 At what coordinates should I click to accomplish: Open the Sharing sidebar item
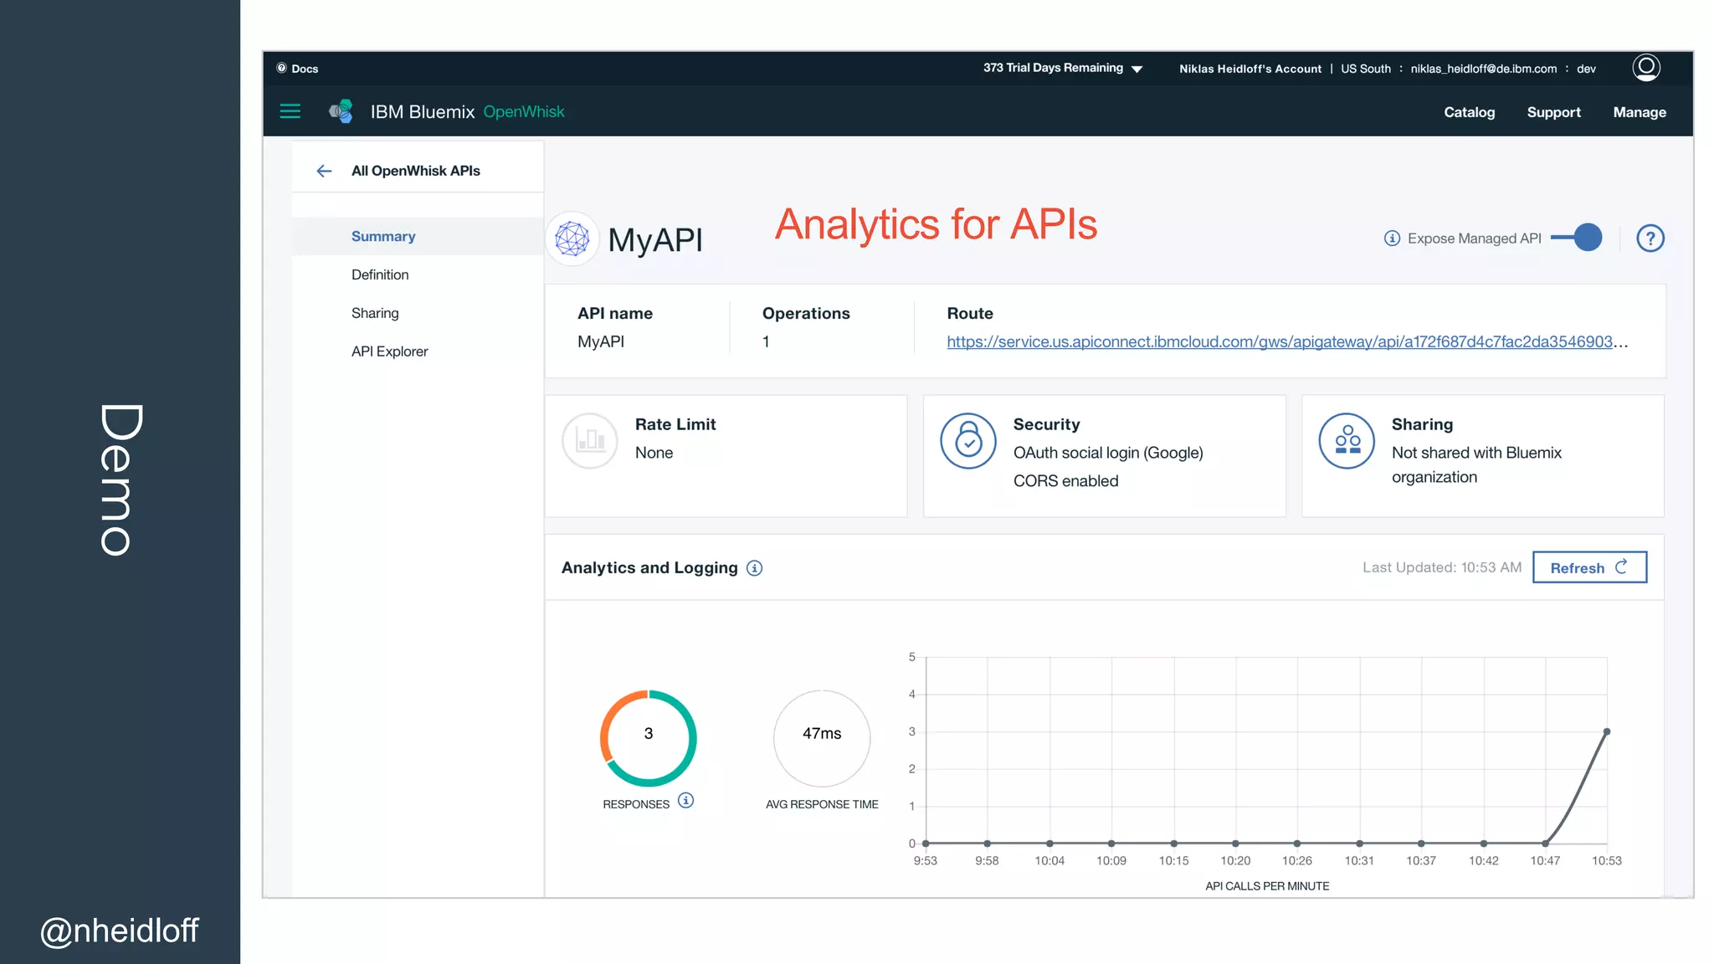375,313
